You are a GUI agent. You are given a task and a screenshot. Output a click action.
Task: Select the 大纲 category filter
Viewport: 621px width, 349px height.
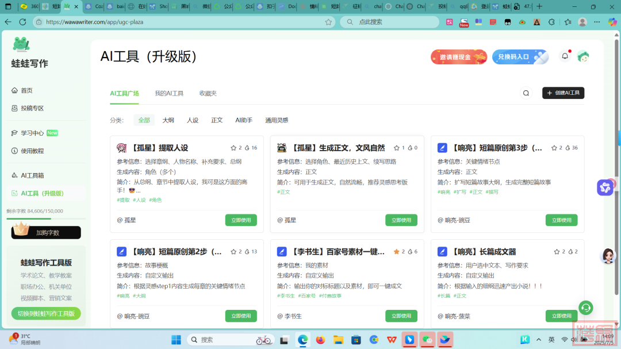168,120
